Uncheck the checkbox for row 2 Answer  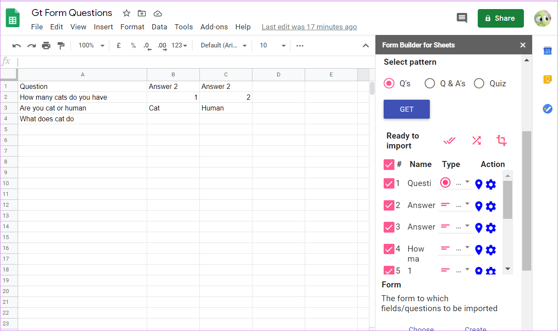389,205
